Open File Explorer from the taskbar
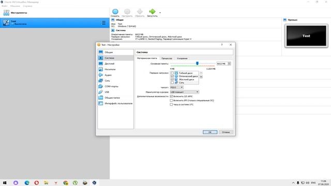Screen dimensions: 331x186 coord(46,182)
